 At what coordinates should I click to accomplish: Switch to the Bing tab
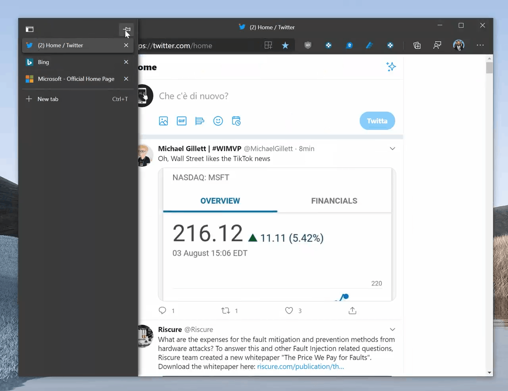point(78,62)
